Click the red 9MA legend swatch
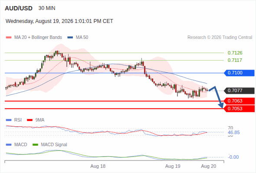Image resolution: width=256 pixels, height=173 pixels. point(30,120)
